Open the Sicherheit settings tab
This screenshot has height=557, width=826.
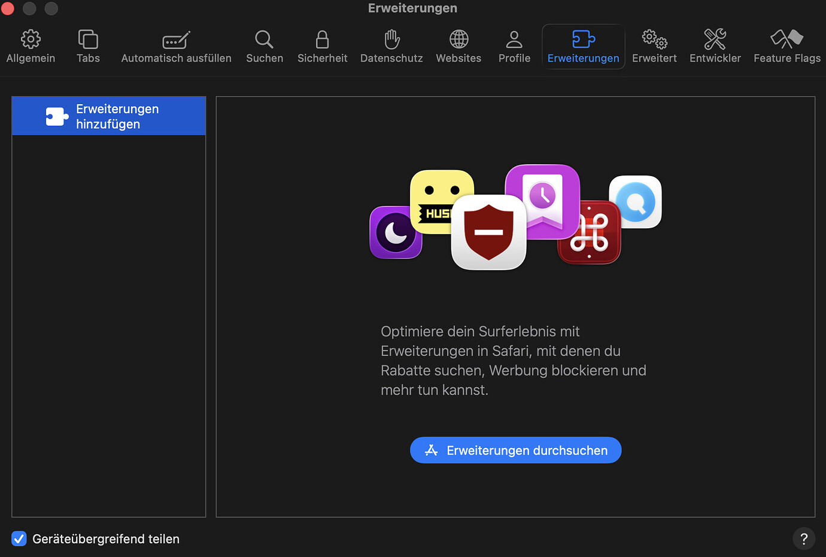pyautogui.click(x=322, y=46)
